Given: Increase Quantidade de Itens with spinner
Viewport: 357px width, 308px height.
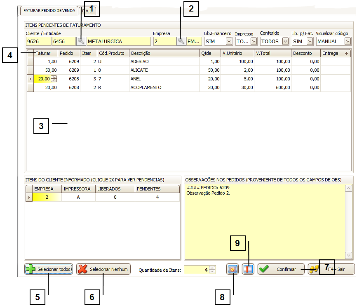Looking at the screenshot, I should click(212, 268).
